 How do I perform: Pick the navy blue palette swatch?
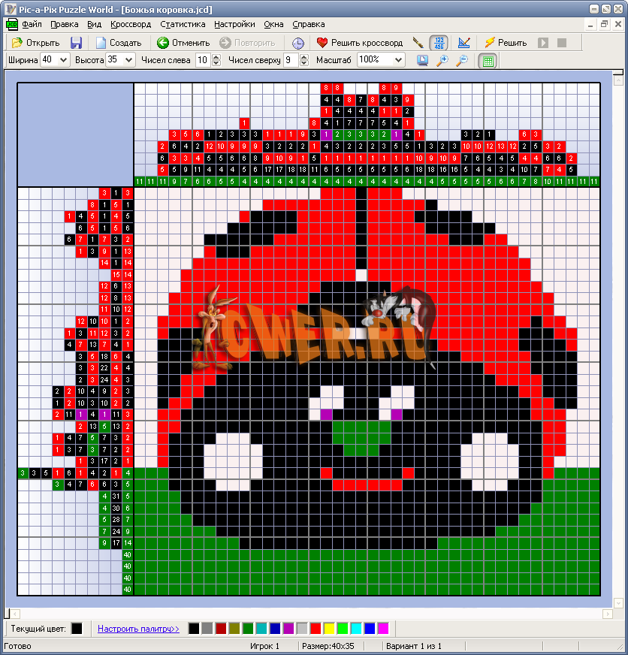tap(275, 629)
